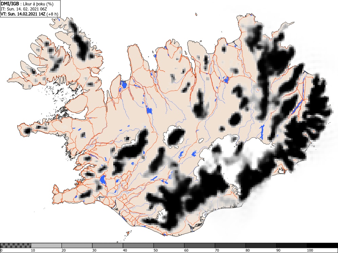Click the '30' legend scale label

[94, 250]
